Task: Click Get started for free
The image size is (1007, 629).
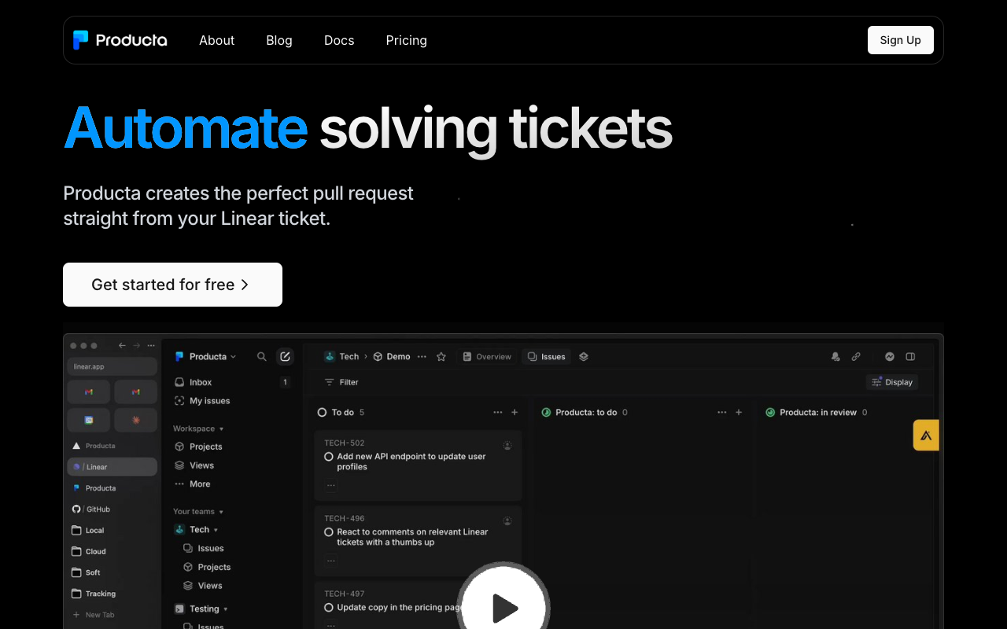Action: pyautogui.click(x=172, y=285)
